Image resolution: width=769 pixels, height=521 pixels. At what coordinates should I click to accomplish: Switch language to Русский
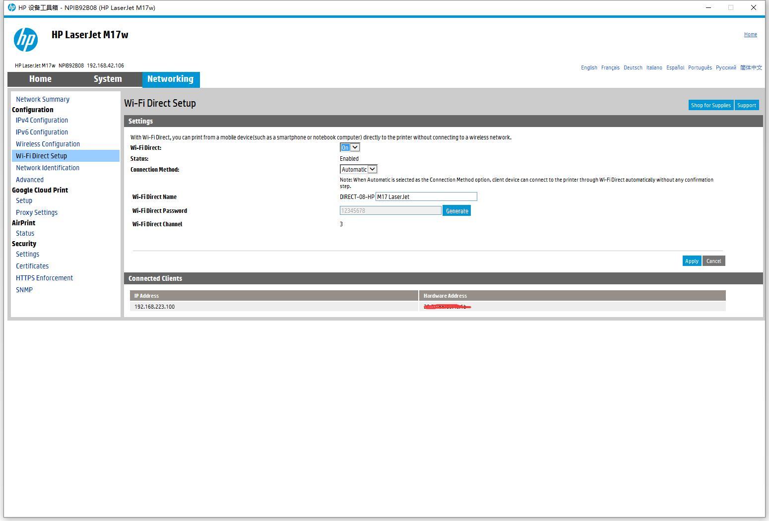(x=726, y=67)
